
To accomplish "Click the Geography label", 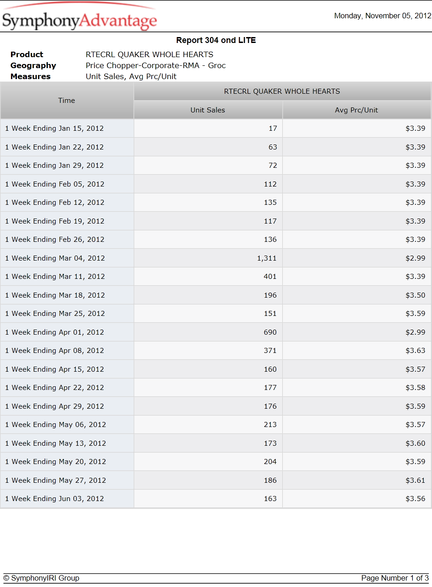I will pyautogui.click(x=33, y=65).
